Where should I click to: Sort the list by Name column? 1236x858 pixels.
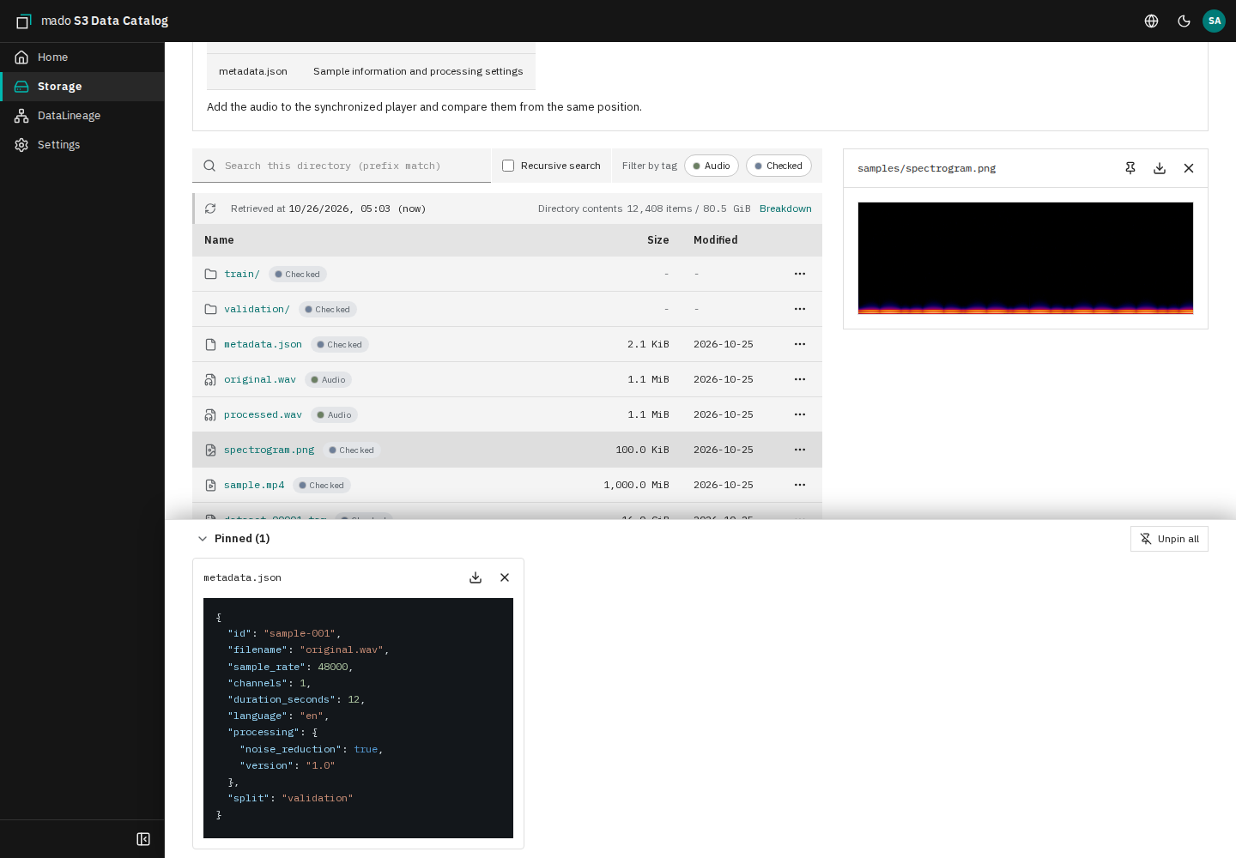point(219,240)
